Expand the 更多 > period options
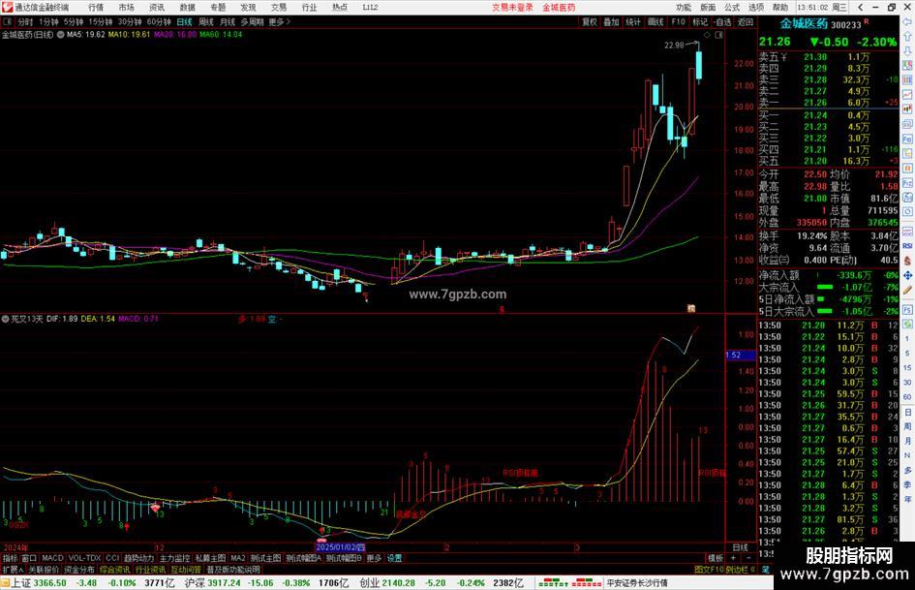This screenshot has height=590, width=915. click(279, 21)
